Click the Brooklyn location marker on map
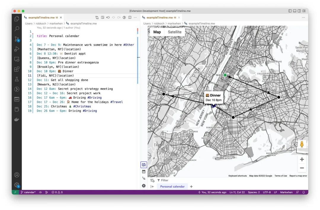Image resolution: width=320 pixels, height=210 pixels. 233,117
